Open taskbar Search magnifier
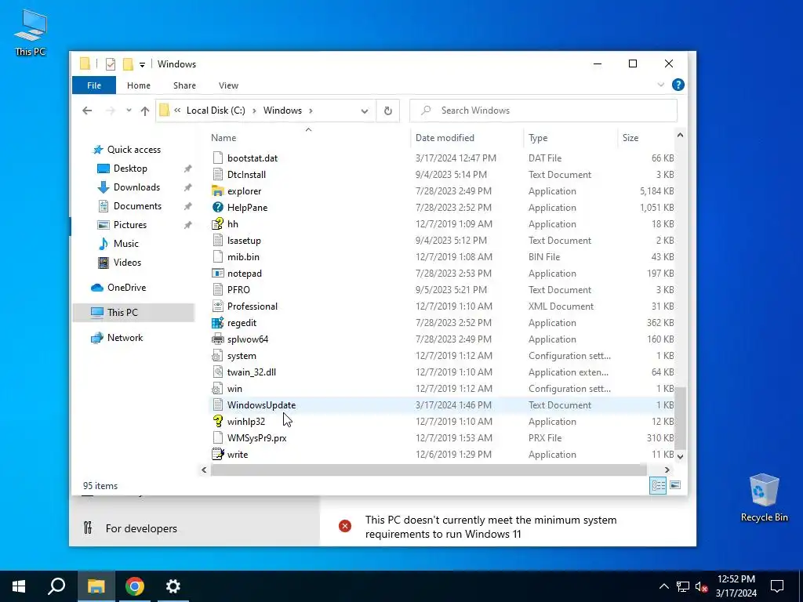The height and width of the screenshot is (602, 803). click(56, 586)
